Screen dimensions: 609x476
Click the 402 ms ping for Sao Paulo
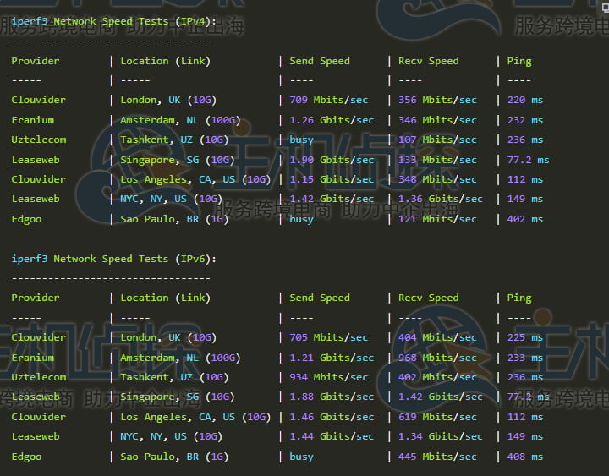524,219
